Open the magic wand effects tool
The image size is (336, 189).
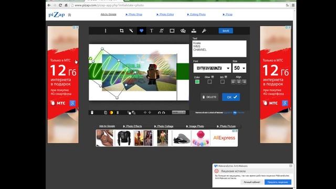tap(131, 31)
